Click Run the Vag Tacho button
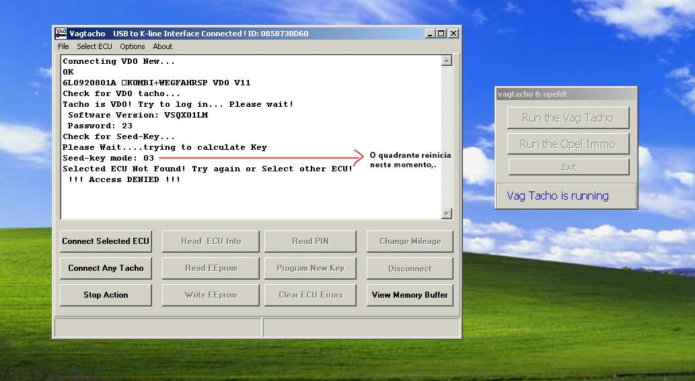This screenshot has width=695, height=381. pyautogui.click(x=568, y=118)
